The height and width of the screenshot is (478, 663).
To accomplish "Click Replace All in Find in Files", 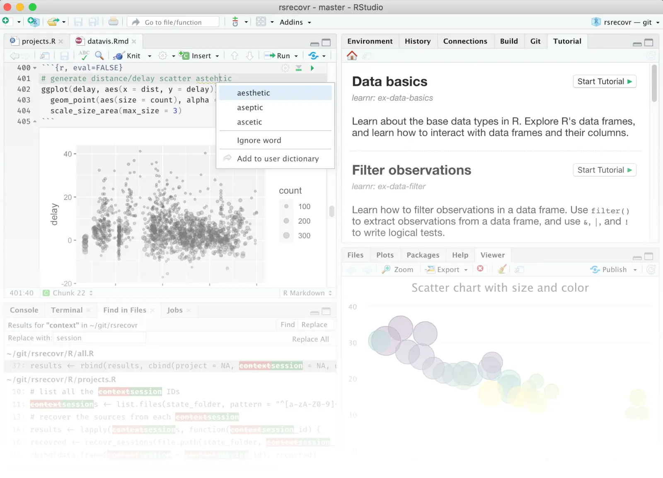I will point(310,339).
